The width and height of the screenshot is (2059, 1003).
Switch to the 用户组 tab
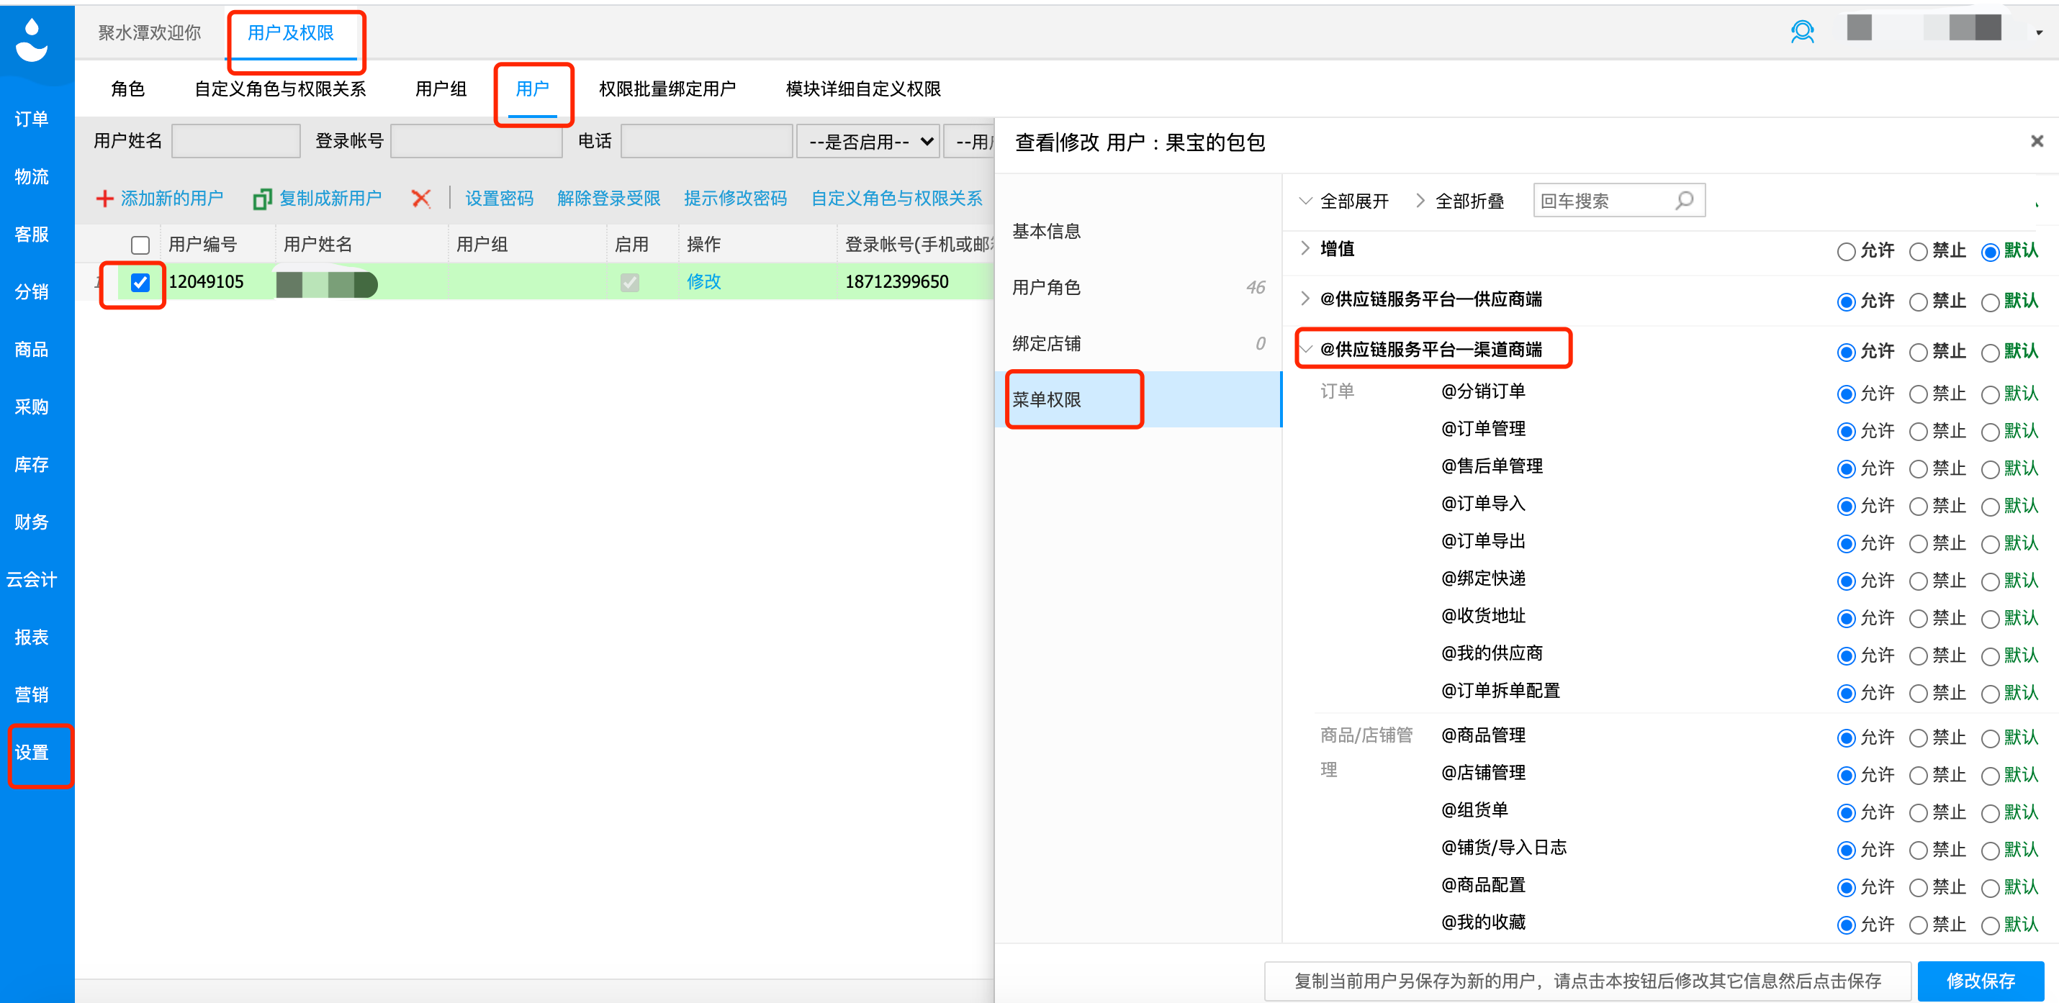[x=441, y=88]
